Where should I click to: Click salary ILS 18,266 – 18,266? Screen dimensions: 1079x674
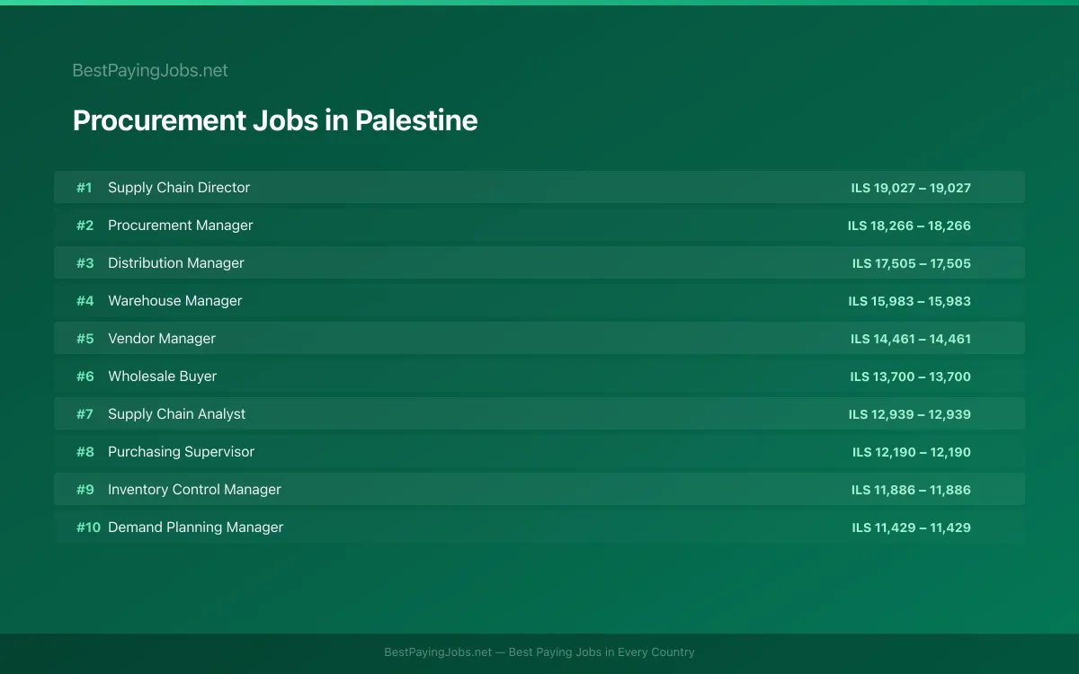tap(909, 226)
